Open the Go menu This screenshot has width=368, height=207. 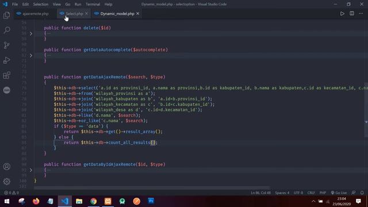(x=68, y=4)
